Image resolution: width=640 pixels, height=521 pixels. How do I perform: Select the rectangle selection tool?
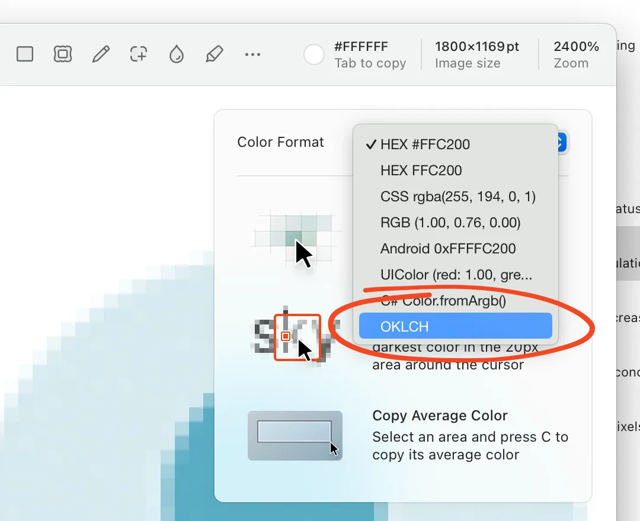pyautogui.click(x=25, y=54)
